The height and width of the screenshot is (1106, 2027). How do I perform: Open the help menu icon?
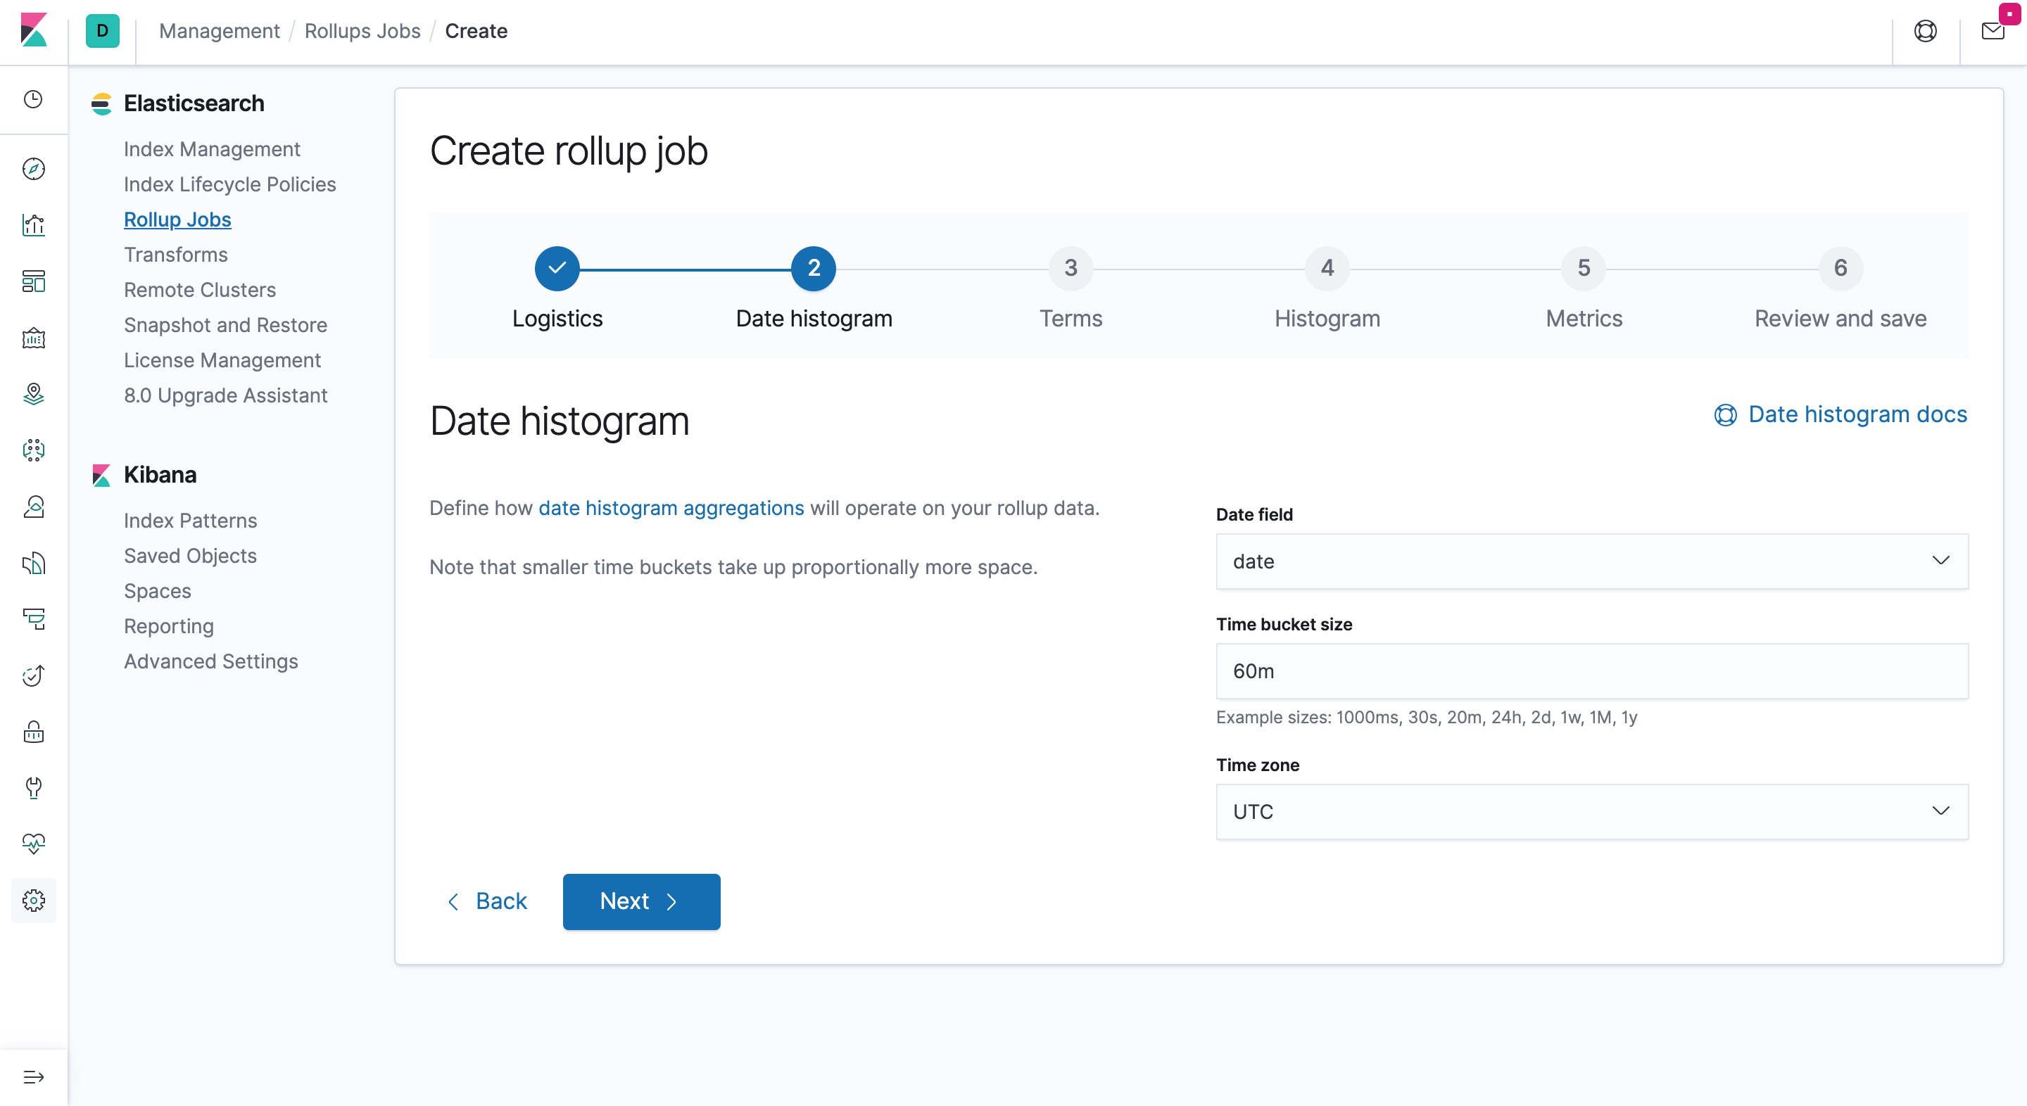coord(1925,32)
